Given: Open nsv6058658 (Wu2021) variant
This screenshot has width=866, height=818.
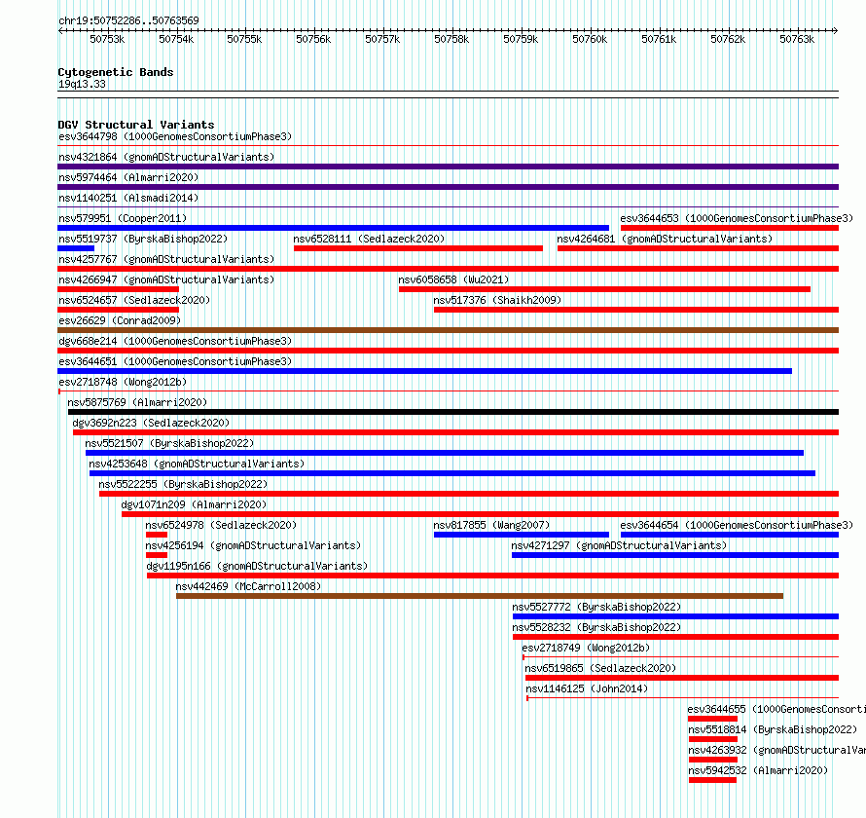Looking at the screenshot, I should click(453, 279).
